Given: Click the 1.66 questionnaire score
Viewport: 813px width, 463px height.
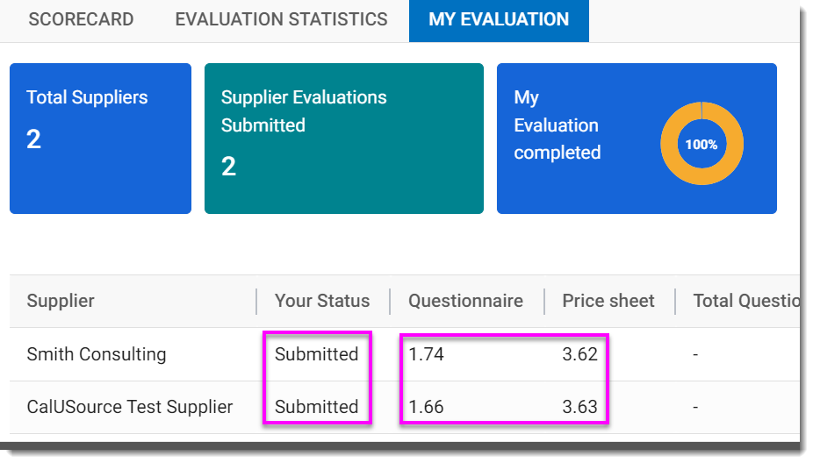Looking at the screenshot, I should [426, 407].
